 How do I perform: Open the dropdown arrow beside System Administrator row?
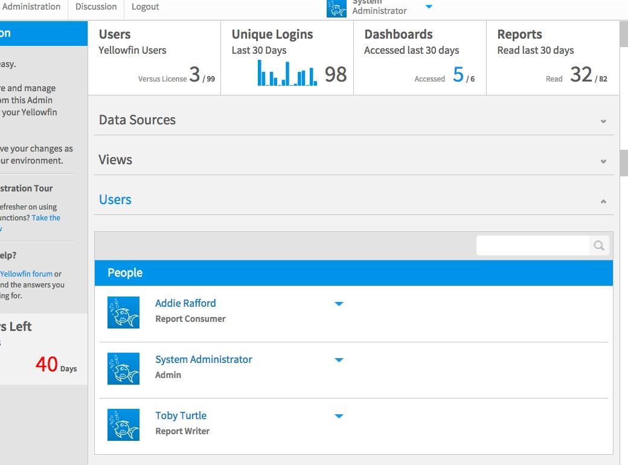pyautogui.click(x=339, y=360)
